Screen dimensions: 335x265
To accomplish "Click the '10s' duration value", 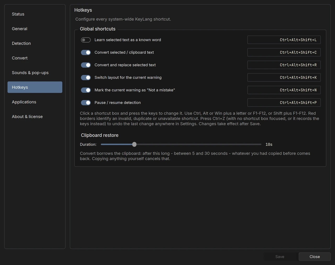I will 269,144.
